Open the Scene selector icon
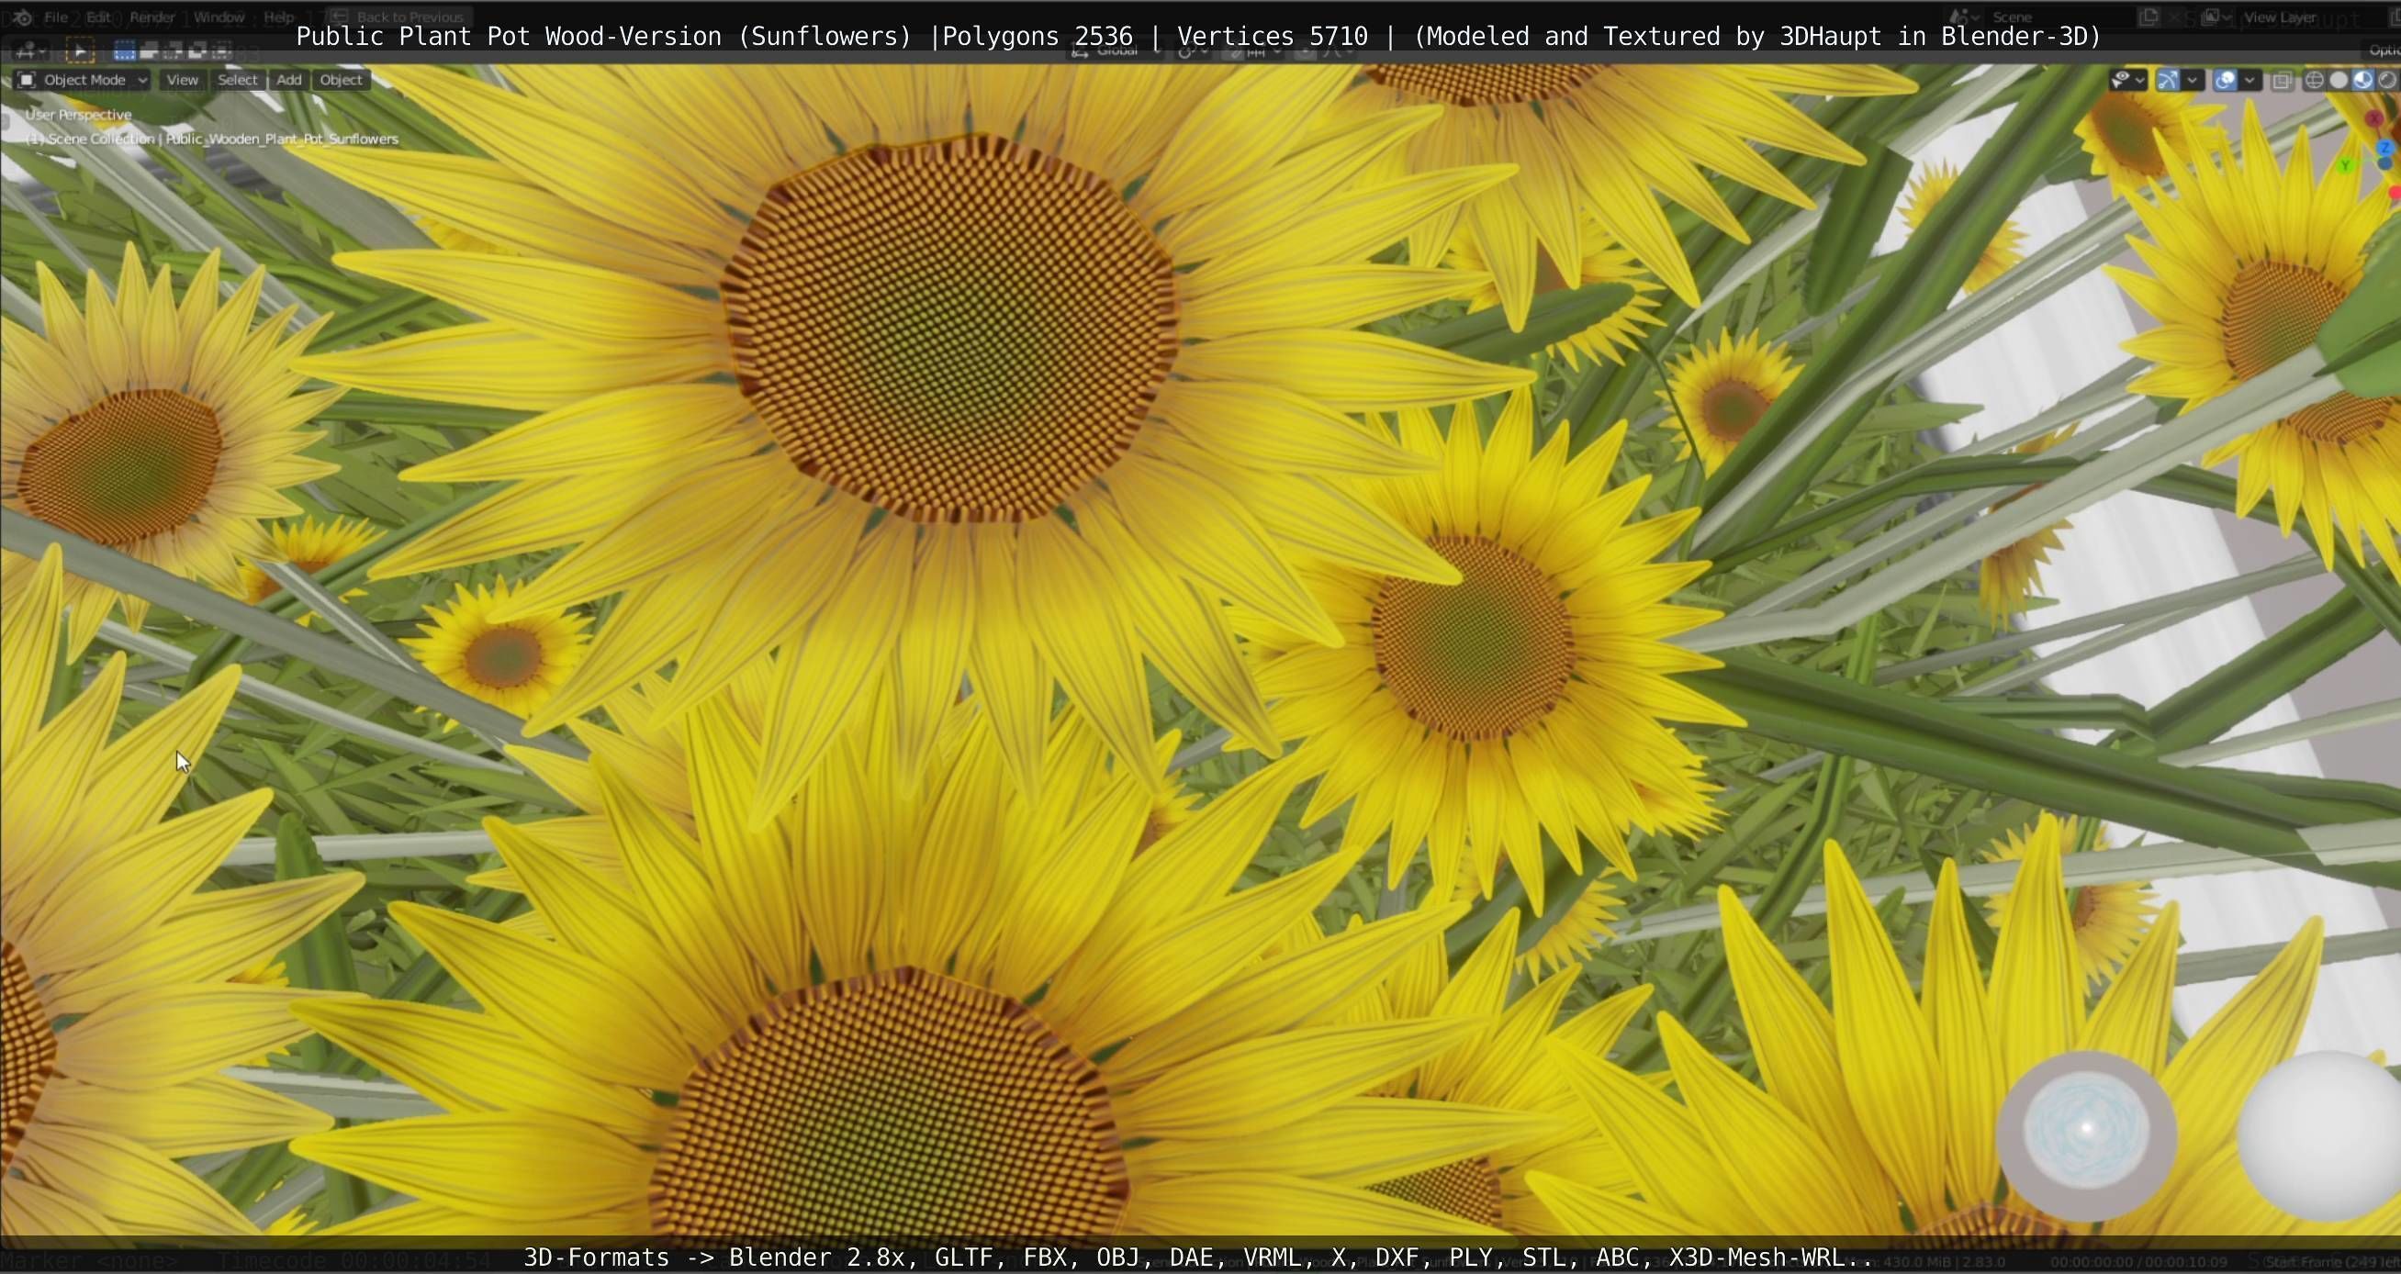Screen dimensions: 2401x1274 [x=1963, y=17]
